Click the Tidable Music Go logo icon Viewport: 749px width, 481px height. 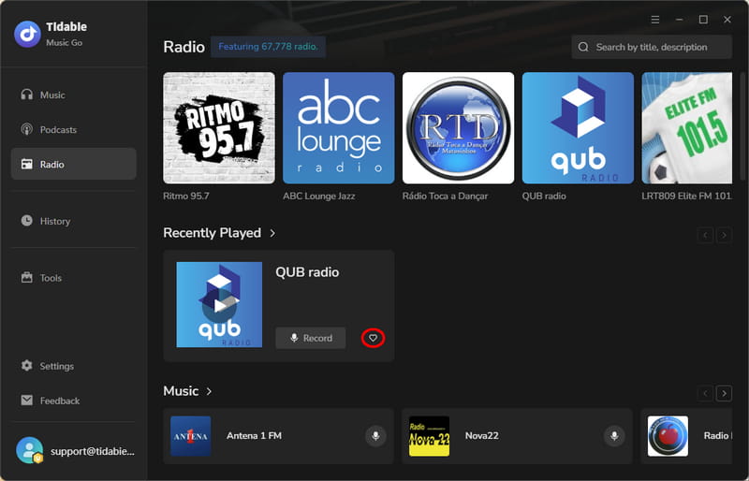click(27, 34)
